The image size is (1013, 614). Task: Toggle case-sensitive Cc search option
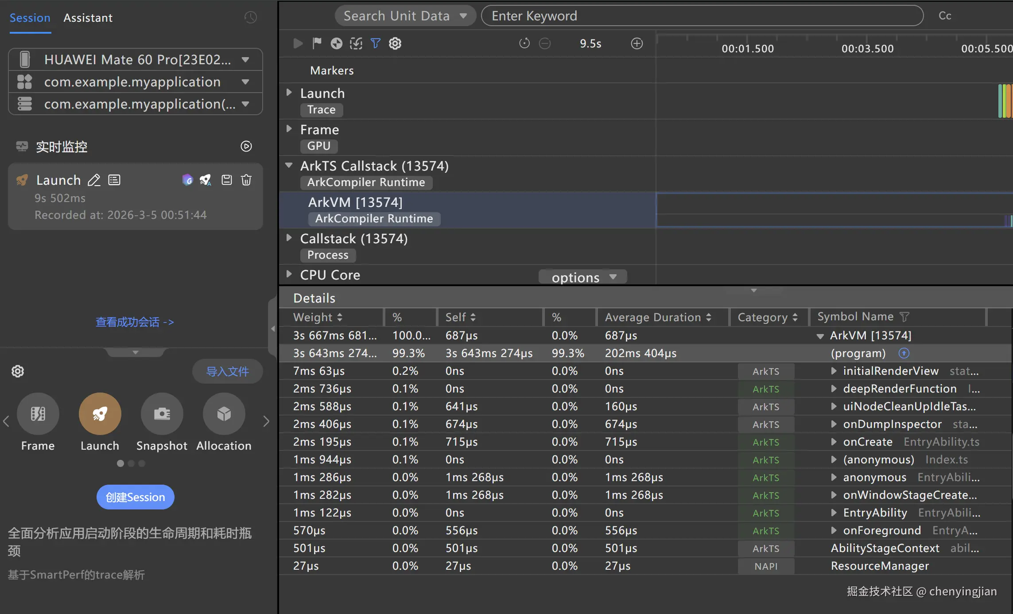944,16
